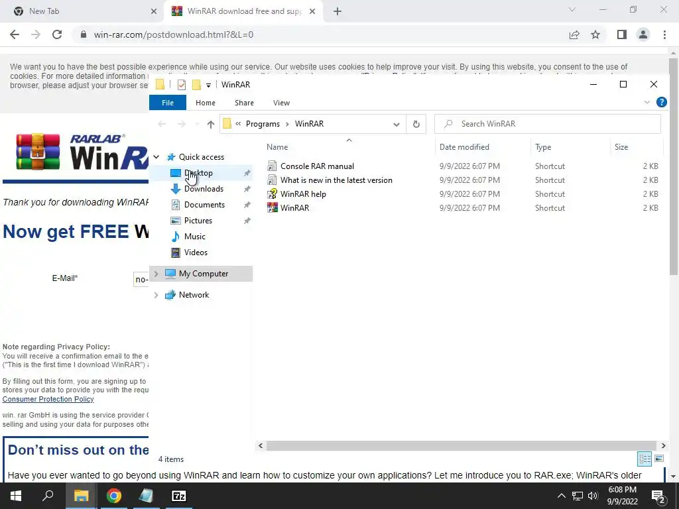Select Pictures in Quick access
679x509 pixels.
coord(201,221)
